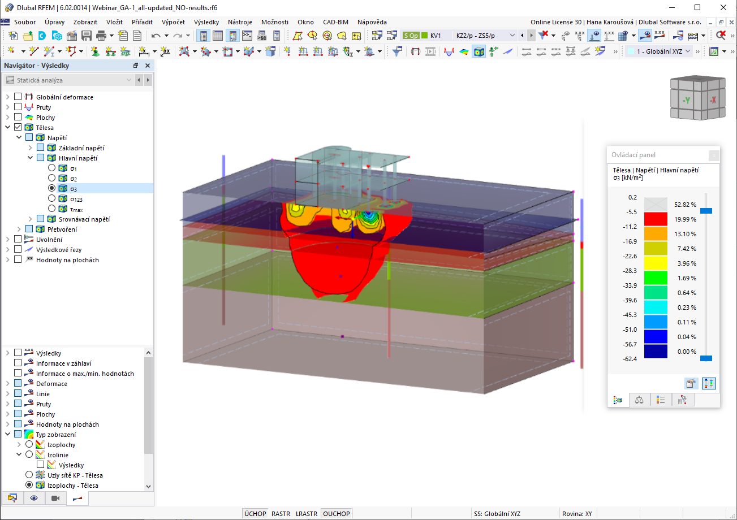Click the balance scale tab in the control panel
The height and width of the screenshot is (520, 737).
(x=640, y=400)
